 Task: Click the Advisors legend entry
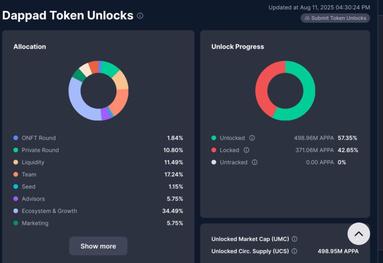click(x=34, y=199)
